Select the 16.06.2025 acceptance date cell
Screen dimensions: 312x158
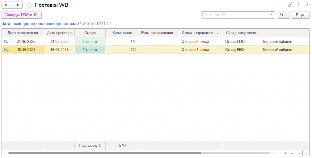59,50
